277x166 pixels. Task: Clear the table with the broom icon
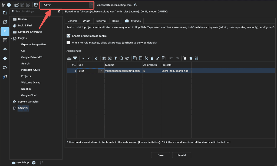[x=96, y=58]
